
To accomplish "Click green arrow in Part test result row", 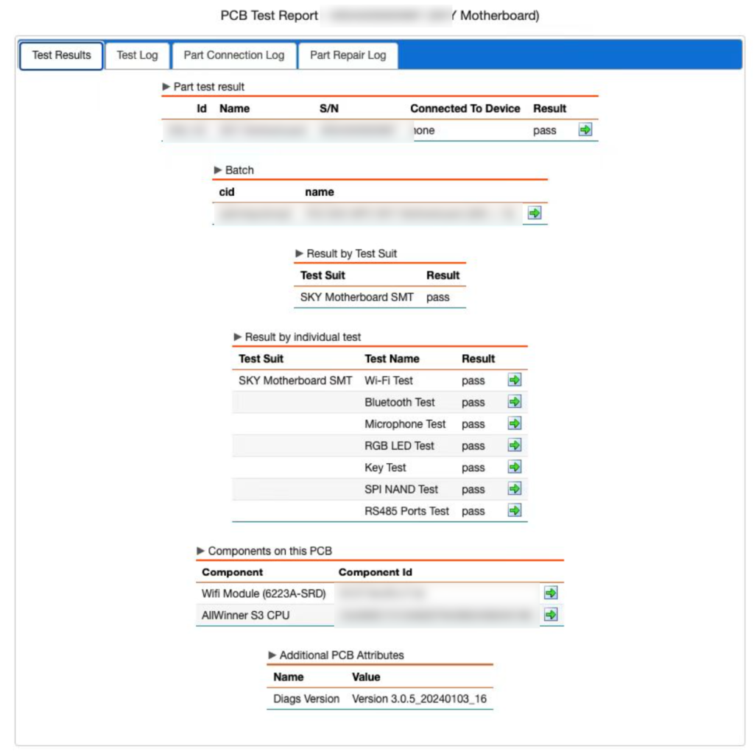I will [x=585, y=130].
